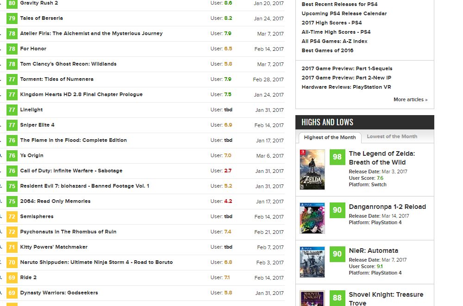Open Torment: Tides of Numenera

coord(56,79)
